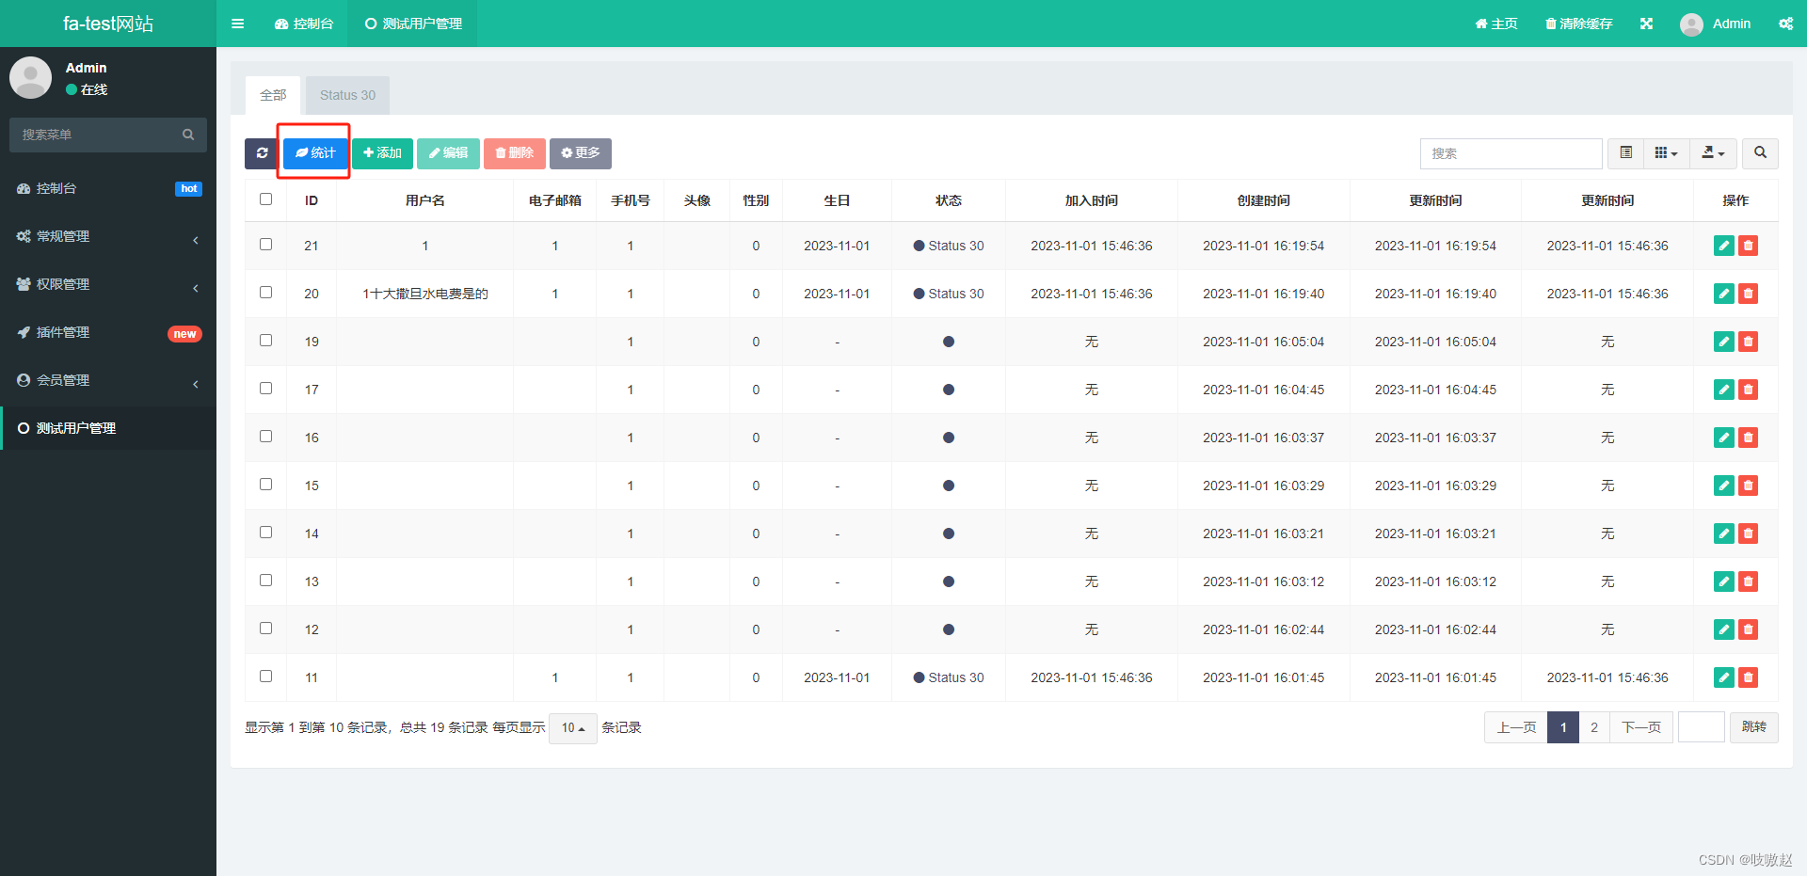Open the page size dropdown showing 10

point(572,727)
